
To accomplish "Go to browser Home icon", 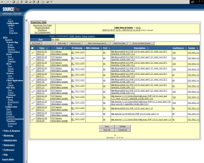I will [x=21, y=2].
